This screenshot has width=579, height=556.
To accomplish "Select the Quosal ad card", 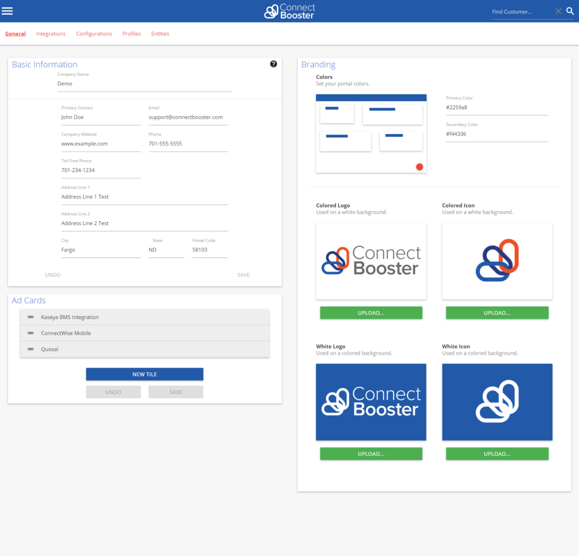I will [144, 349].
